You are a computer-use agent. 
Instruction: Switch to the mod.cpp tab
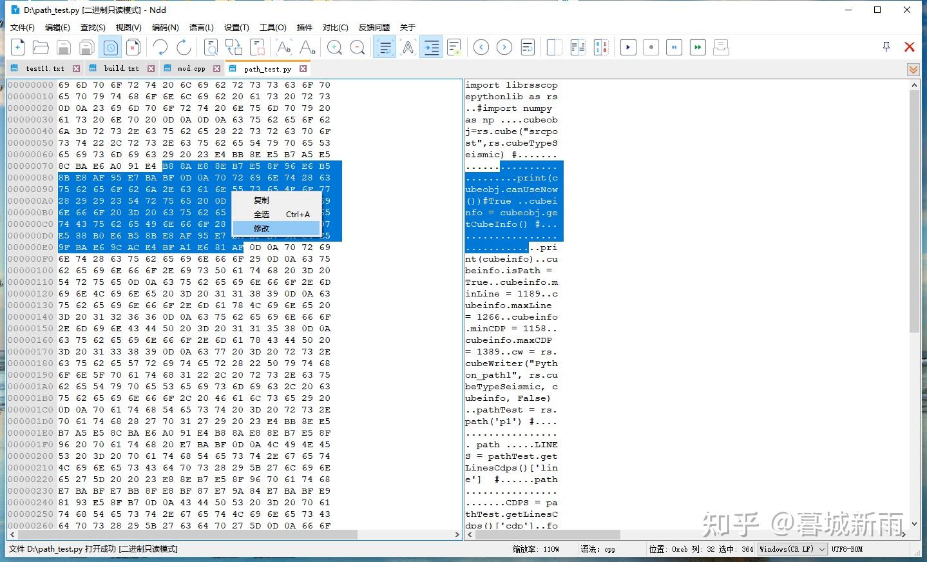click(x=193, y=68)
